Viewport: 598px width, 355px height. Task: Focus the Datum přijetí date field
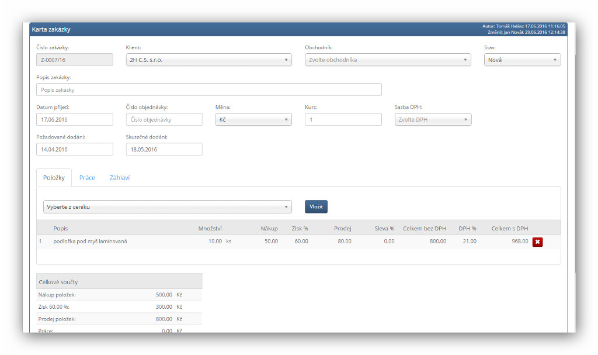(x=74, y=119)
